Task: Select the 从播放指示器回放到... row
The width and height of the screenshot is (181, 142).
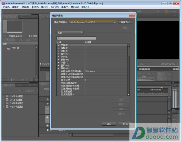Action: [x=92, y=71]
